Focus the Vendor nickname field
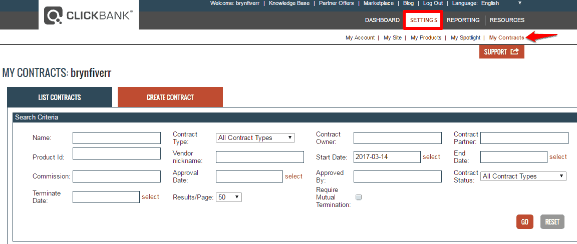 pyautogui.click(x=260, y=157)
